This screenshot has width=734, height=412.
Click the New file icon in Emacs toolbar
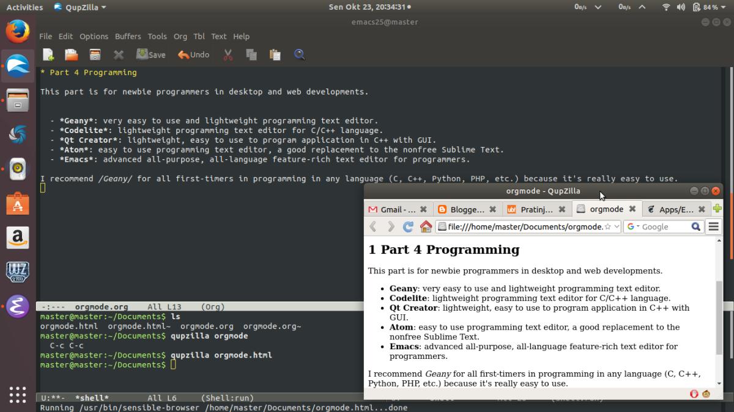[48, 55]
